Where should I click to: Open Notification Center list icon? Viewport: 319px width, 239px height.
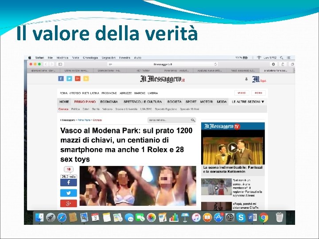288,58
